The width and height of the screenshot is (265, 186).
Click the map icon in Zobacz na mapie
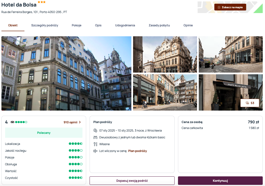[219, 7]
